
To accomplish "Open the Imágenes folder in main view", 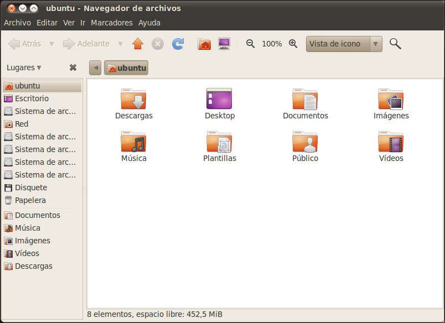I will coord(391,99).
